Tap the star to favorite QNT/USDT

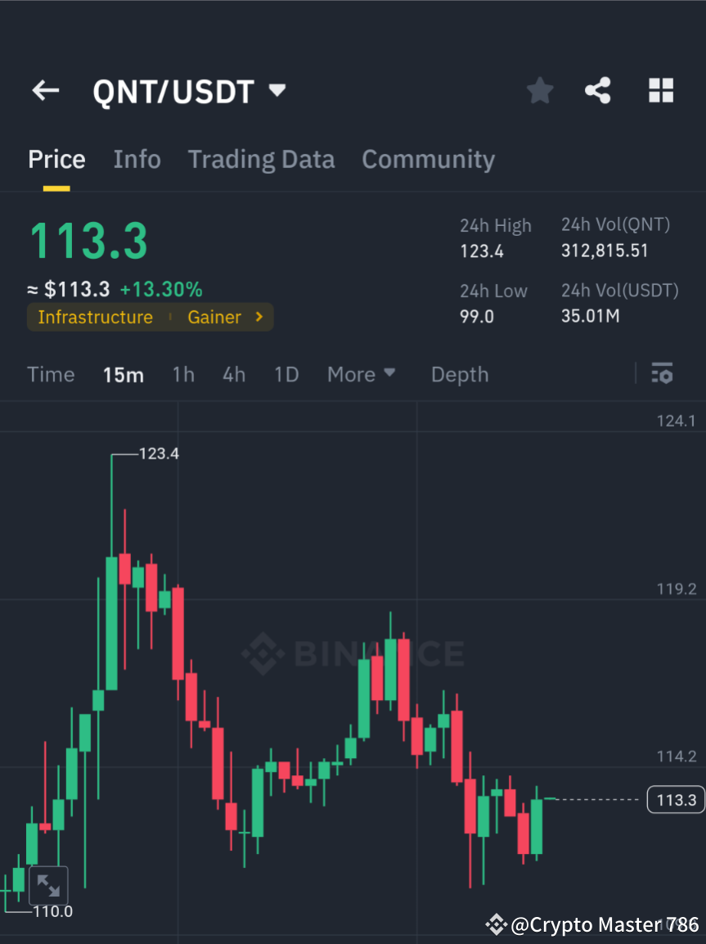[539, 91]
